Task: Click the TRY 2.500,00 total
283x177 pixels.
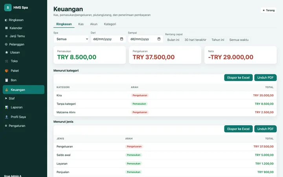Action: 264,112
